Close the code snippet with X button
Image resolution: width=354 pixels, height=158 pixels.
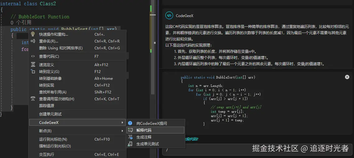click(x=347, y=77)
